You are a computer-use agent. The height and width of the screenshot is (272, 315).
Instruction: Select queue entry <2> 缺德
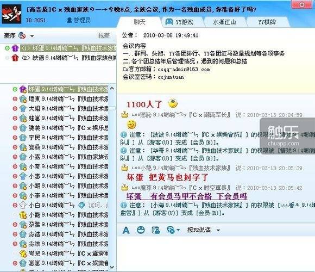[x=68, y=58]
